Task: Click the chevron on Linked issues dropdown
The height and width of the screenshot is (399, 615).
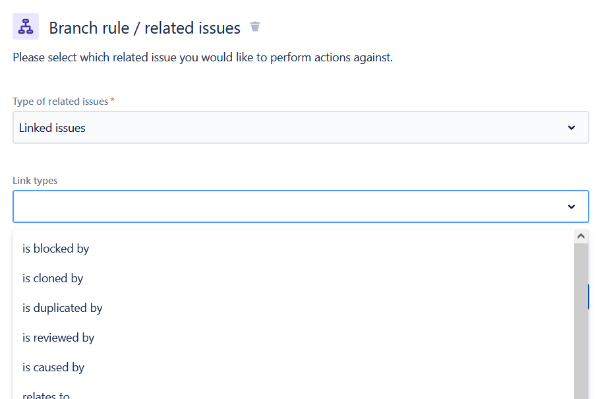Action: [x=571, y=127]
